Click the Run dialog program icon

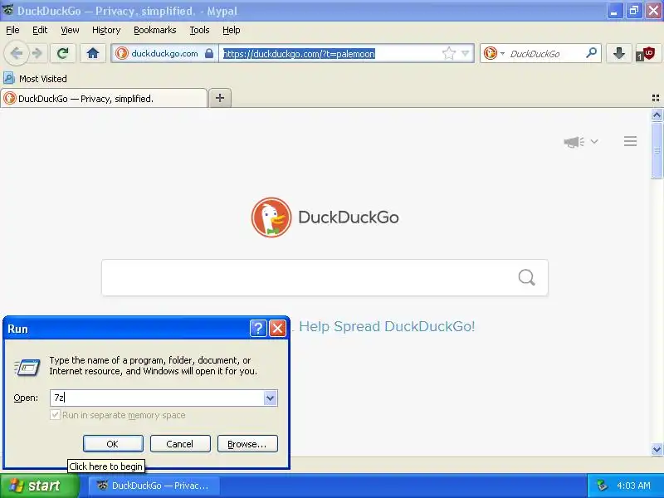coord(27,367)
